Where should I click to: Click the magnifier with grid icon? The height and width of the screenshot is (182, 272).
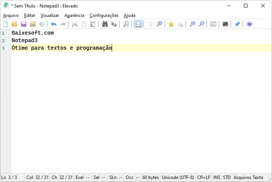pyautogui.click(x=159, y=24)
